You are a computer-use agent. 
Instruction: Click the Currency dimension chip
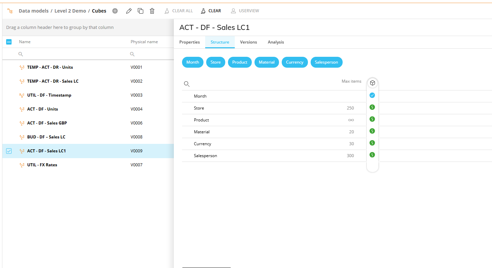pyautogui.click(x=295, y=62)
